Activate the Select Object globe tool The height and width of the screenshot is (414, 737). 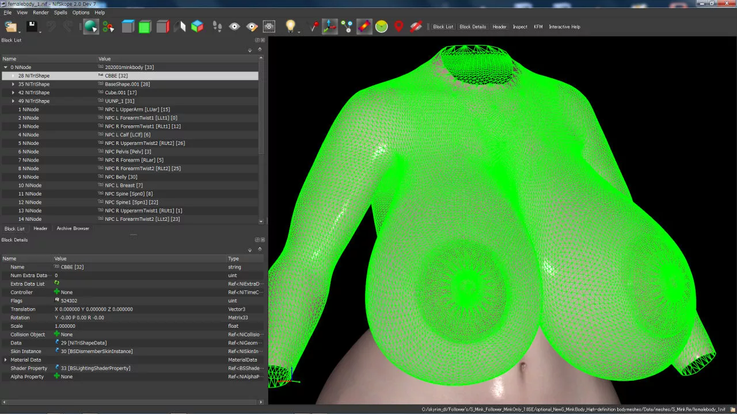click(x=90, y=26)
